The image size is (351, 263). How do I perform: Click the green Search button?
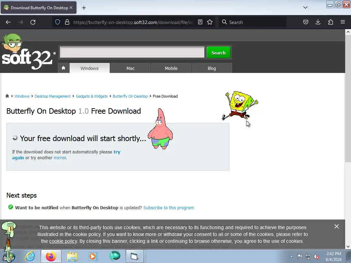pos(218,52)
